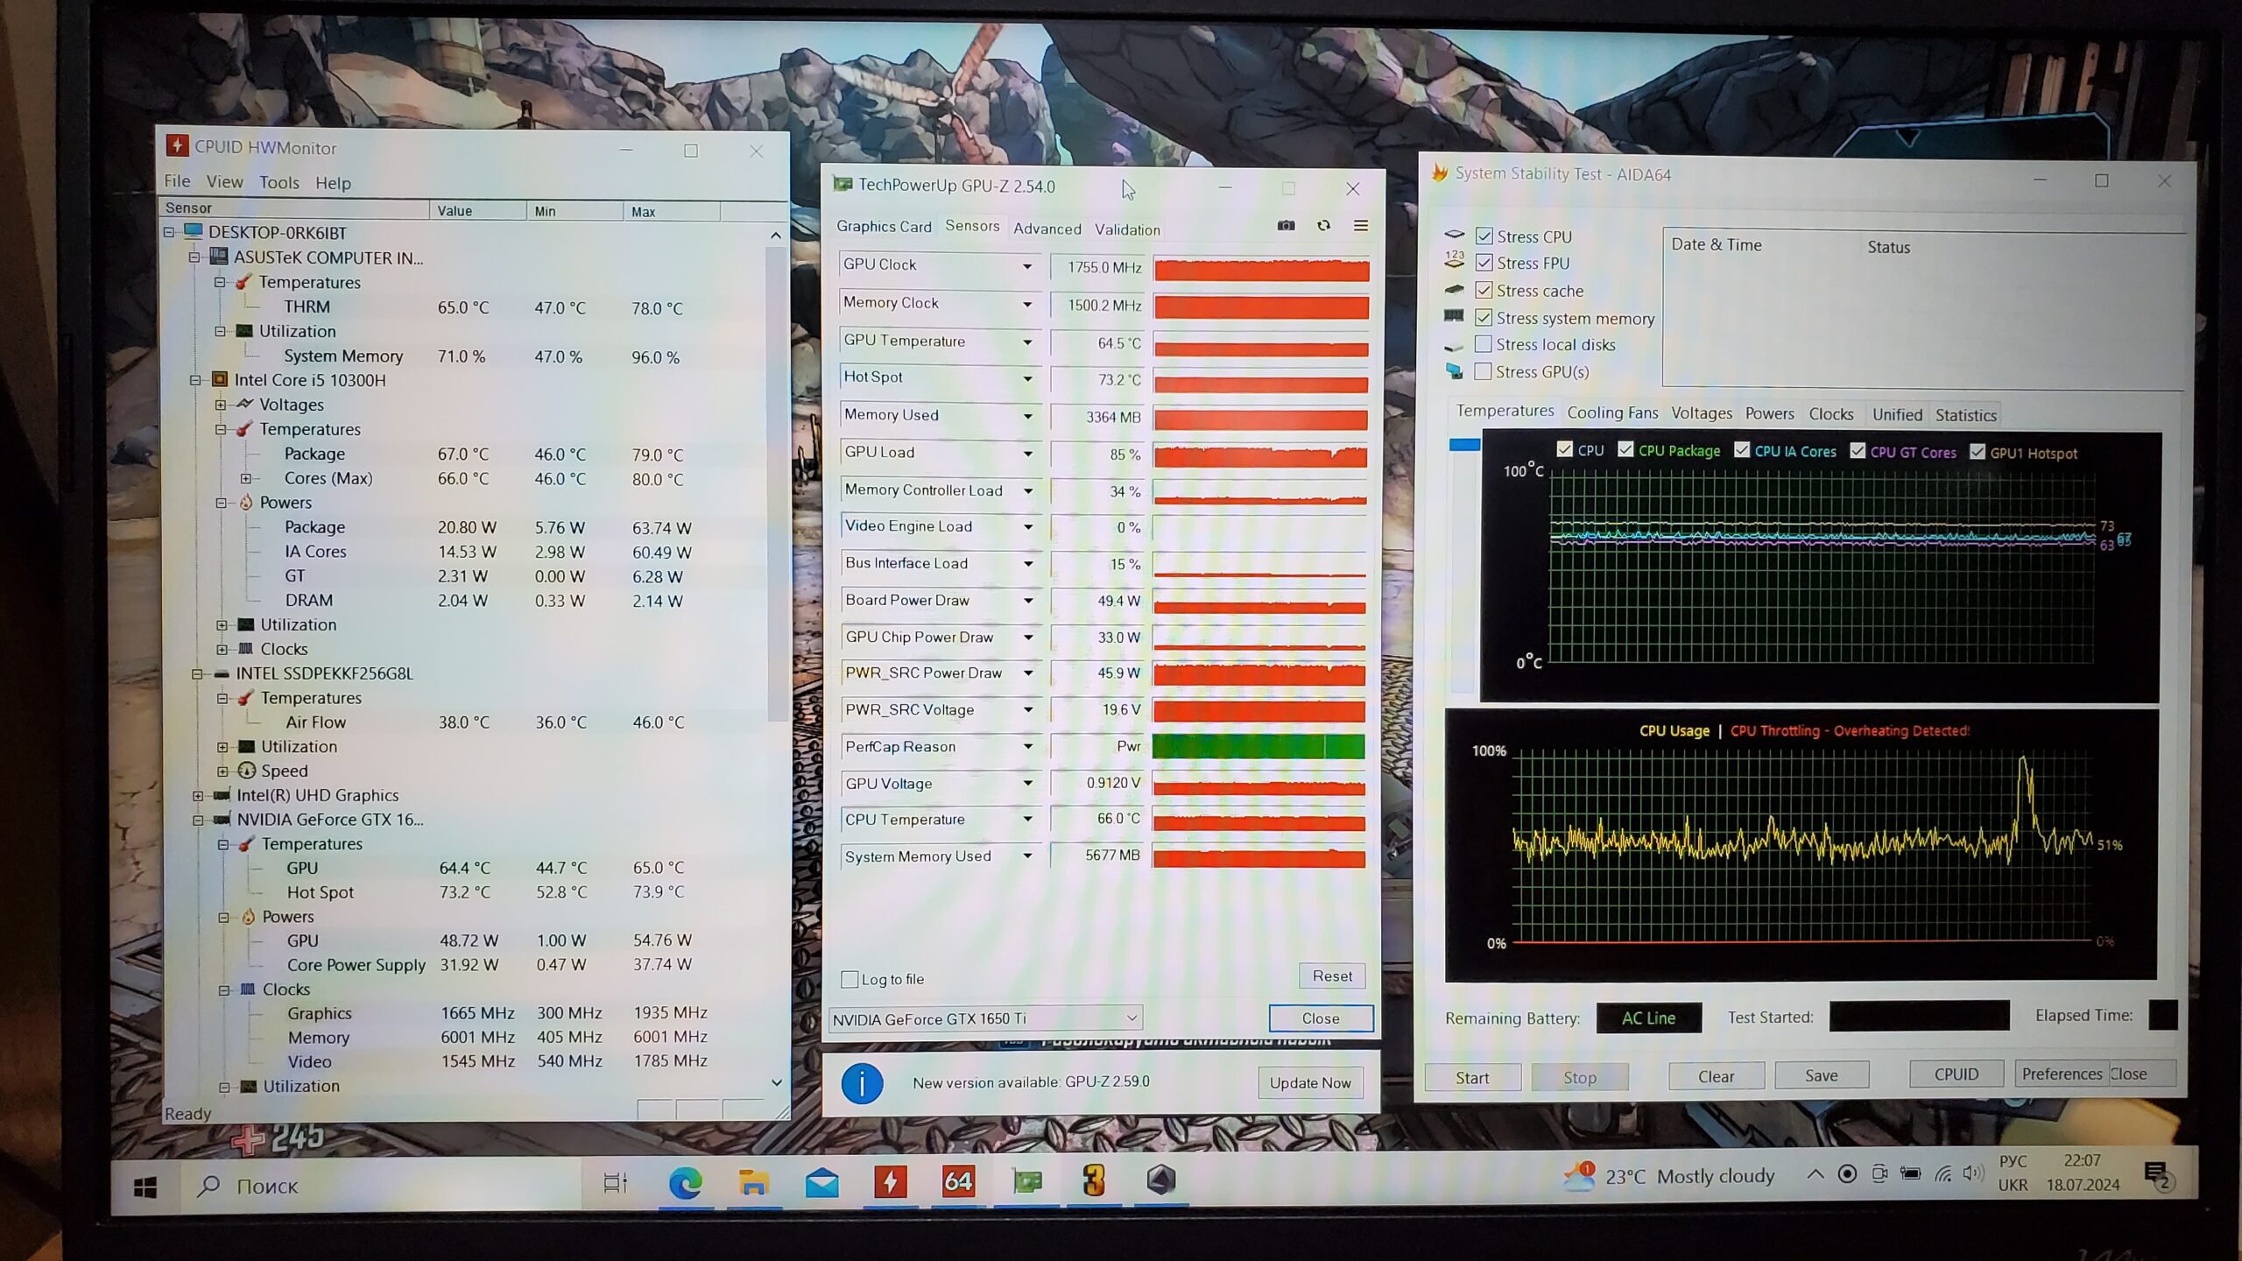Click the HWMonitor vertical scrollbar thumb
Image resolution: width=2242 pixels, height=1261 pixels.
point(776,482)
